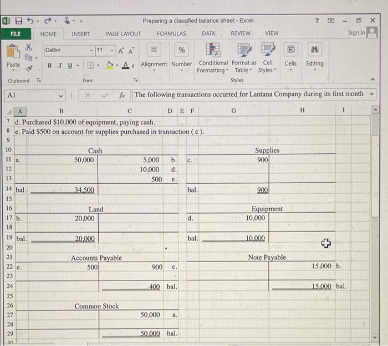
Task: Click the Cut scissors icon
Action: (28, 47)
